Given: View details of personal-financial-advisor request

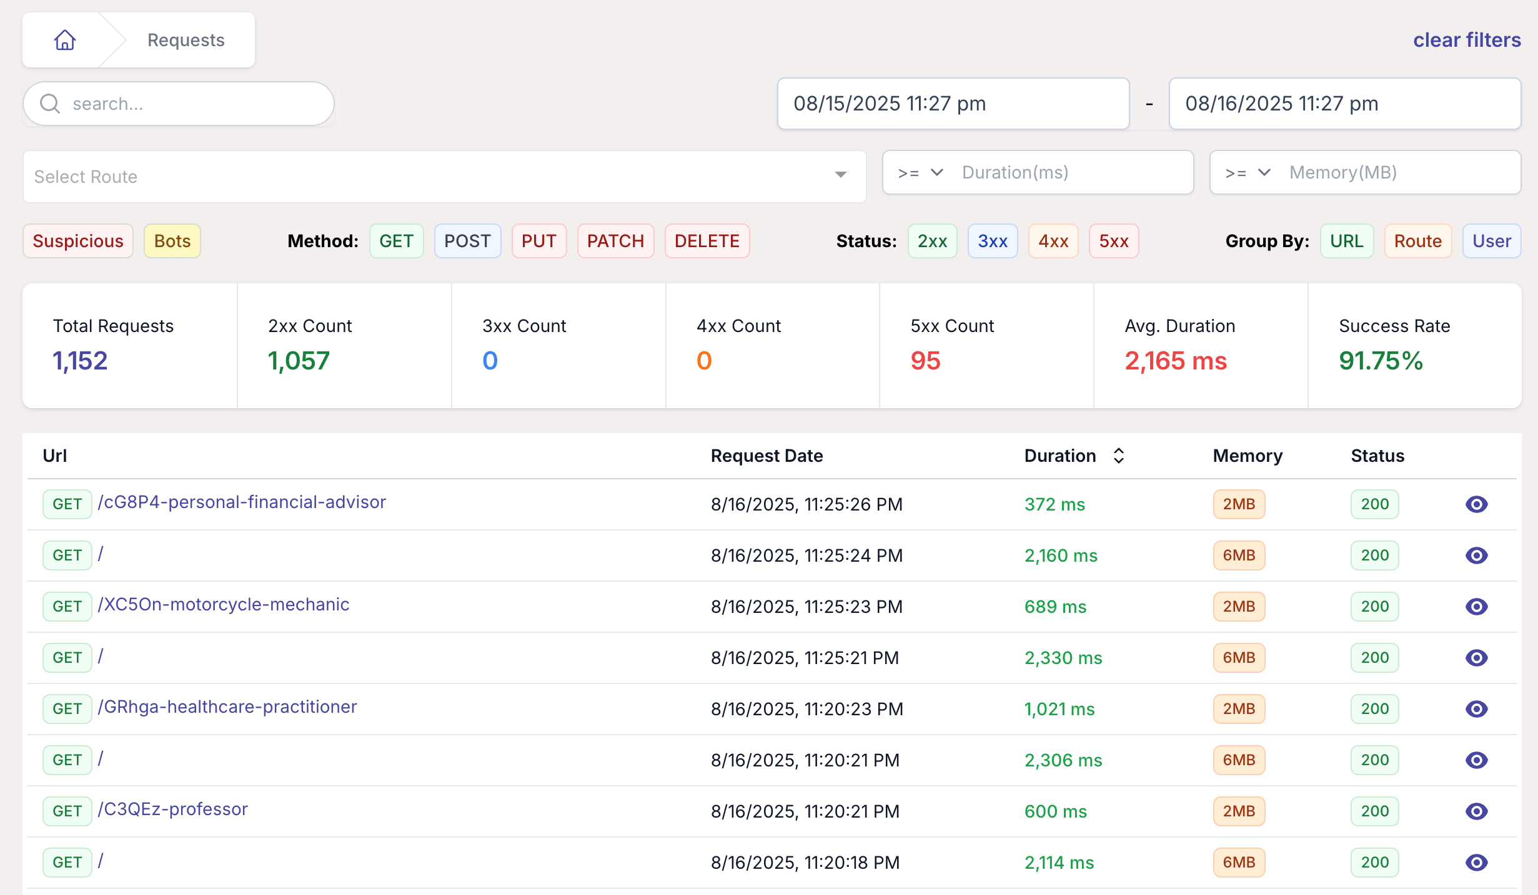Looking at the screenshot, I should [1476, 504].
